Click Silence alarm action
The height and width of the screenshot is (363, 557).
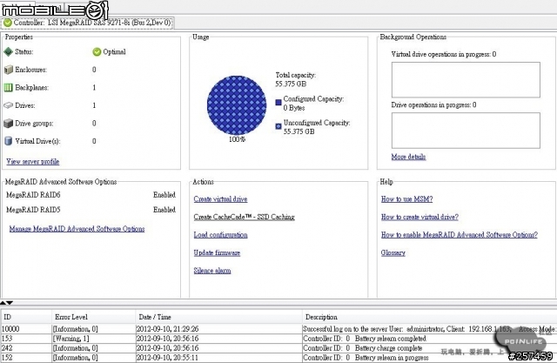212,271
